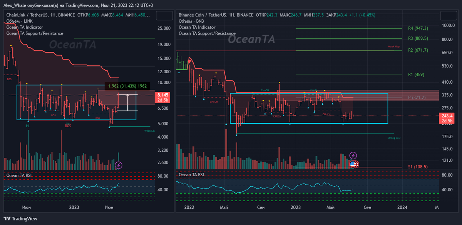This screenshot has width=462, height=225.
Task: Click the 2022 label on the time axis
Action: pyautogui.click(x=189, y=207)
